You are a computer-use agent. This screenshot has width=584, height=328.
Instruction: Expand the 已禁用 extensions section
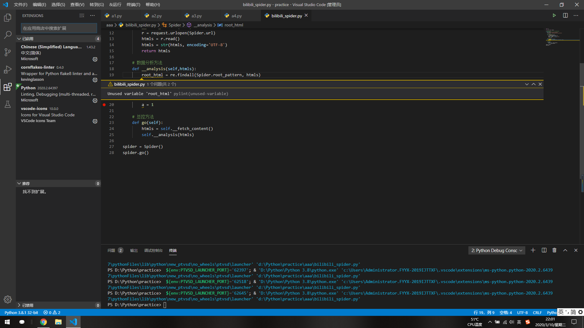[58, 305]
